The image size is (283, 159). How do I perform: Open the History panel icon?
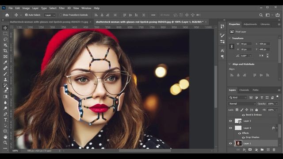click(222, 26)
